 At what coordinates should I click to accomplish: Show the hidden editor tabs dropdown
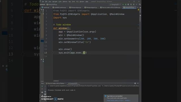click(x=138, y=7)
